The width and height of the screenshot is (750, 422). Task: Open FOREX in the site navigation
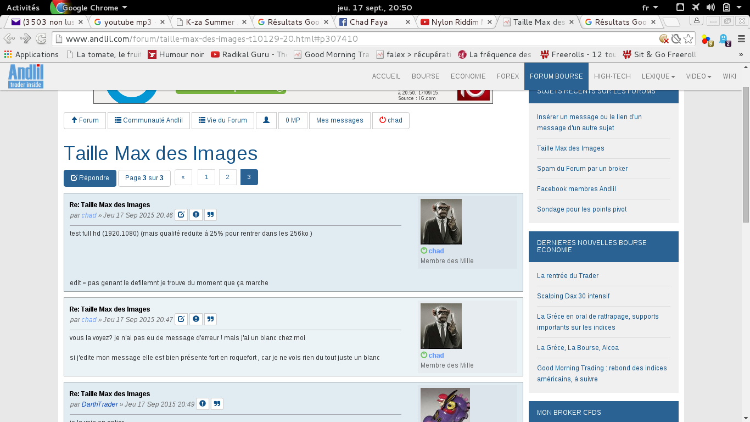coord(508,76)
